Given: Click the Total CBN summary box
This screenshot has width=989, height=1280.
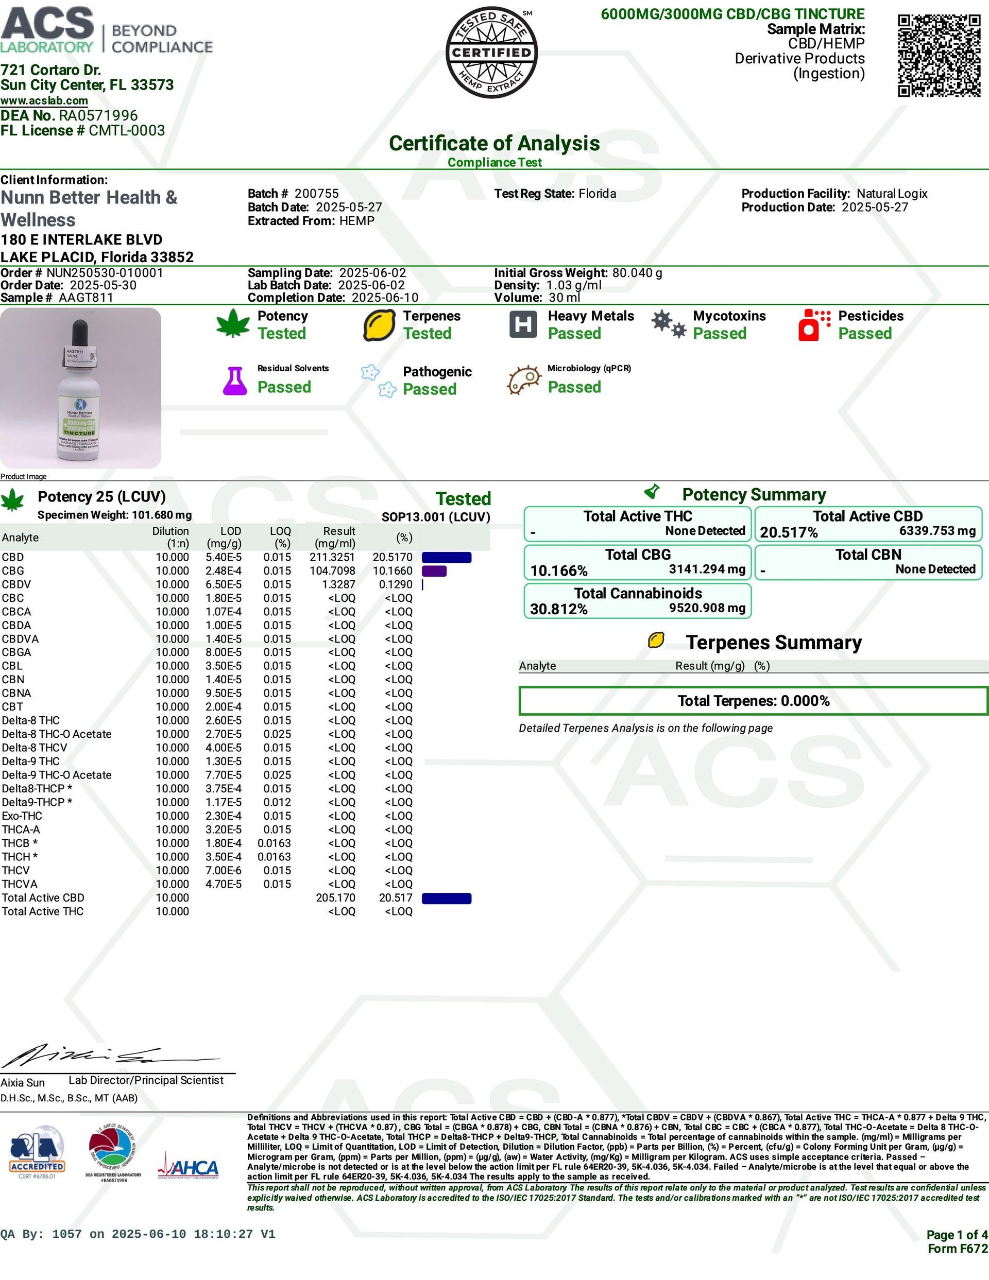Looking at the screenshot, I should [x=868, y=563].
